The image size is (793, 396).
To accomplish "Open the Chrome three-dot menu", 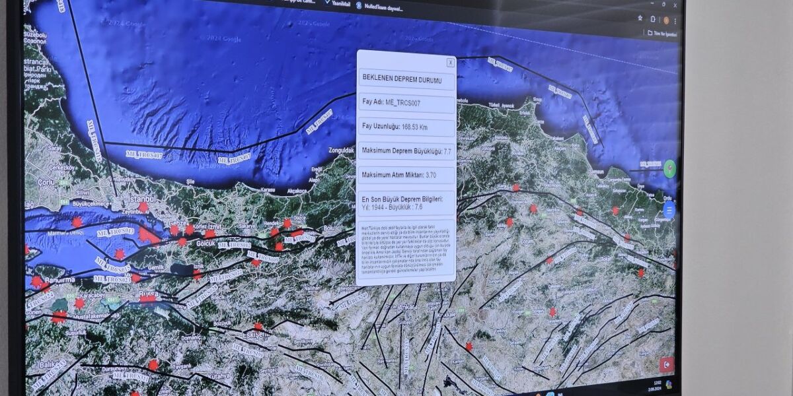I will 675,21.
